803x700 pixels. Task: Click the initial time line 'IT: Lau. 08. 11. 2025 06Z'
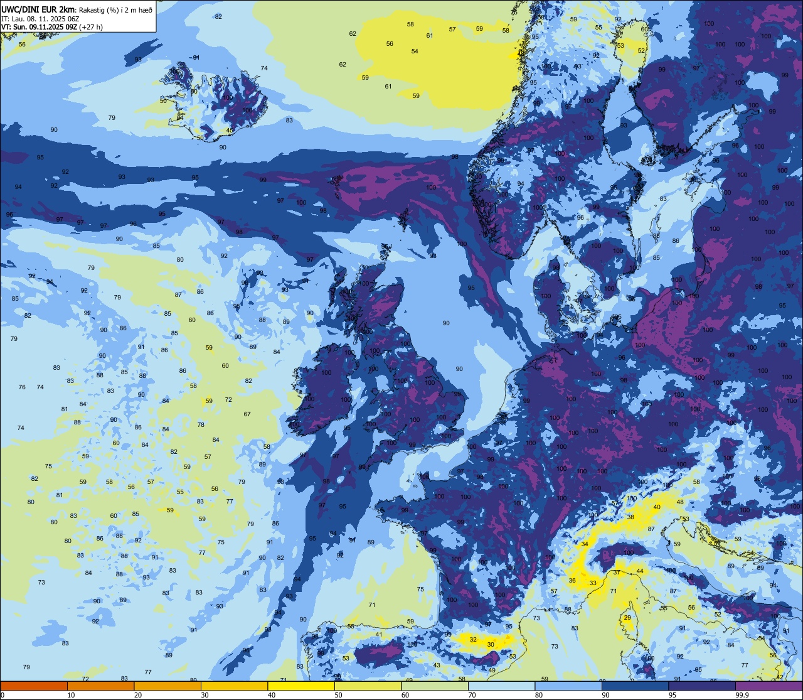pos(40,19)
